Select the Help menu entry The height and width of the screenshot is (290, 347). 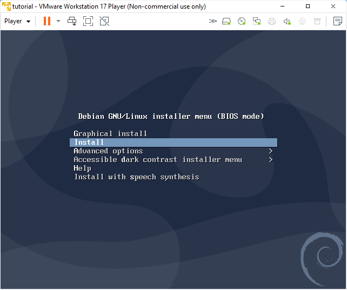point(82,168)
